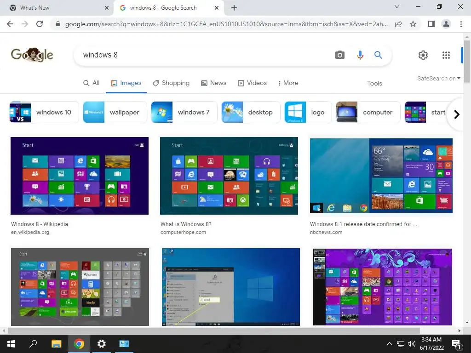The image size is (471, 353).
Task: Open a new tab with plus button
Action: 234,8
